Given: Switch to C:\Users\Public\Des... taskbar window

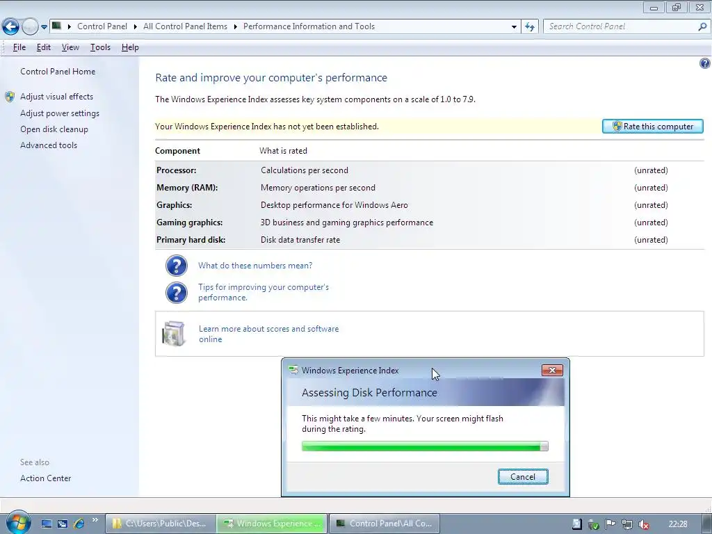Looking at the screenshot, I should tap(160, 524).
